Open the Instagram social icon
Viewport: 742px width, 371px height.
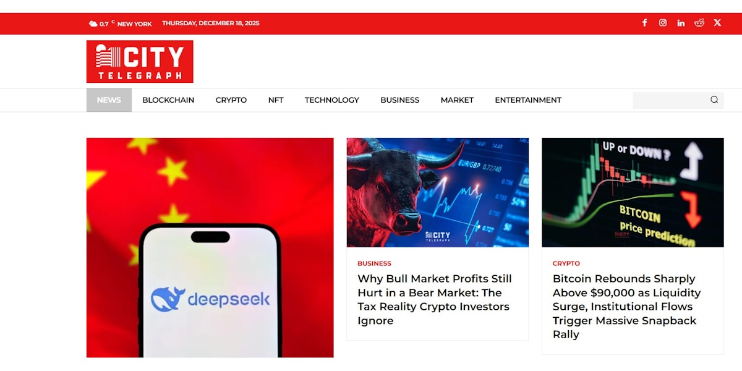tap(663, 23)
